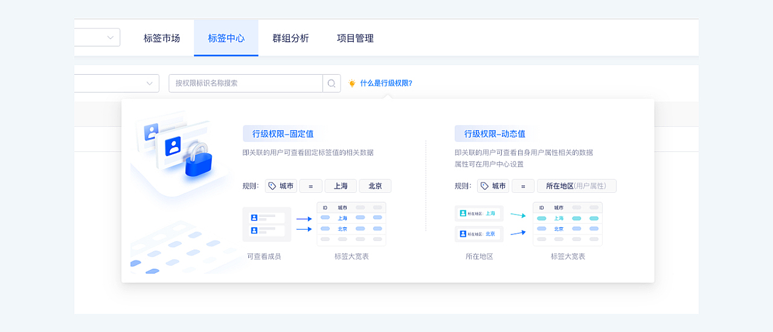Click the text 属性可在用户中心设置
Screen dimensions: 773x332
[489, 164]
